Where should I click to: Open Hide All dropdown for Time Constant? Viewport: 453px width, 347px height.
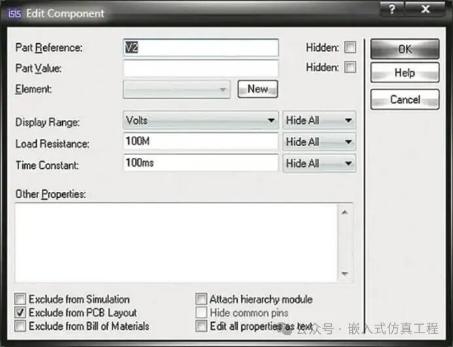coord(319,163)
